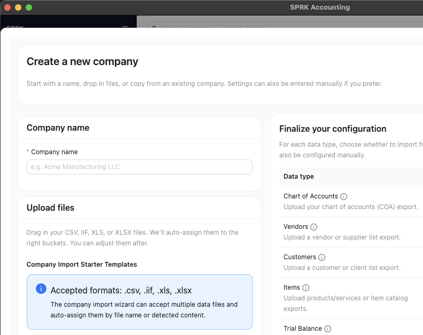This screenshot has width=423, height=335.
Task: Click 'Upload a customer or client list export.' description
Action: [x=342, y=268]
